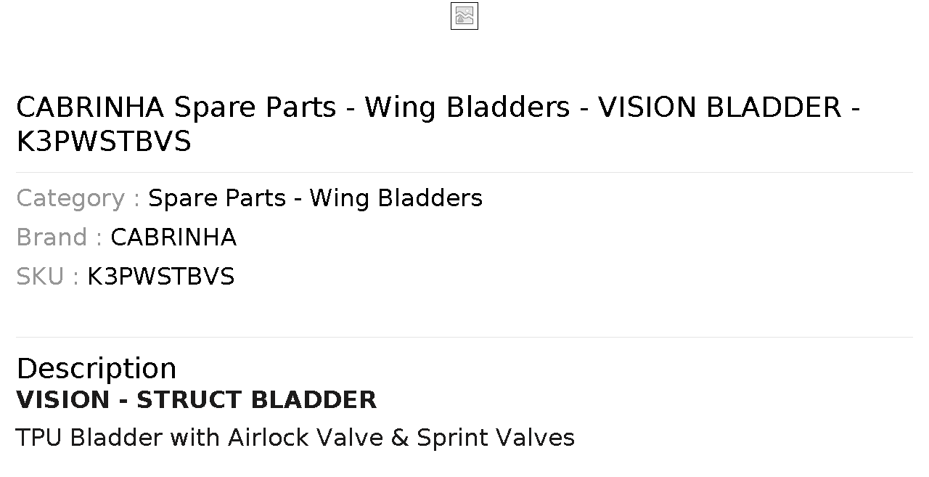
Task: Click the broken image placeholder icon
Action: (464, 16)
